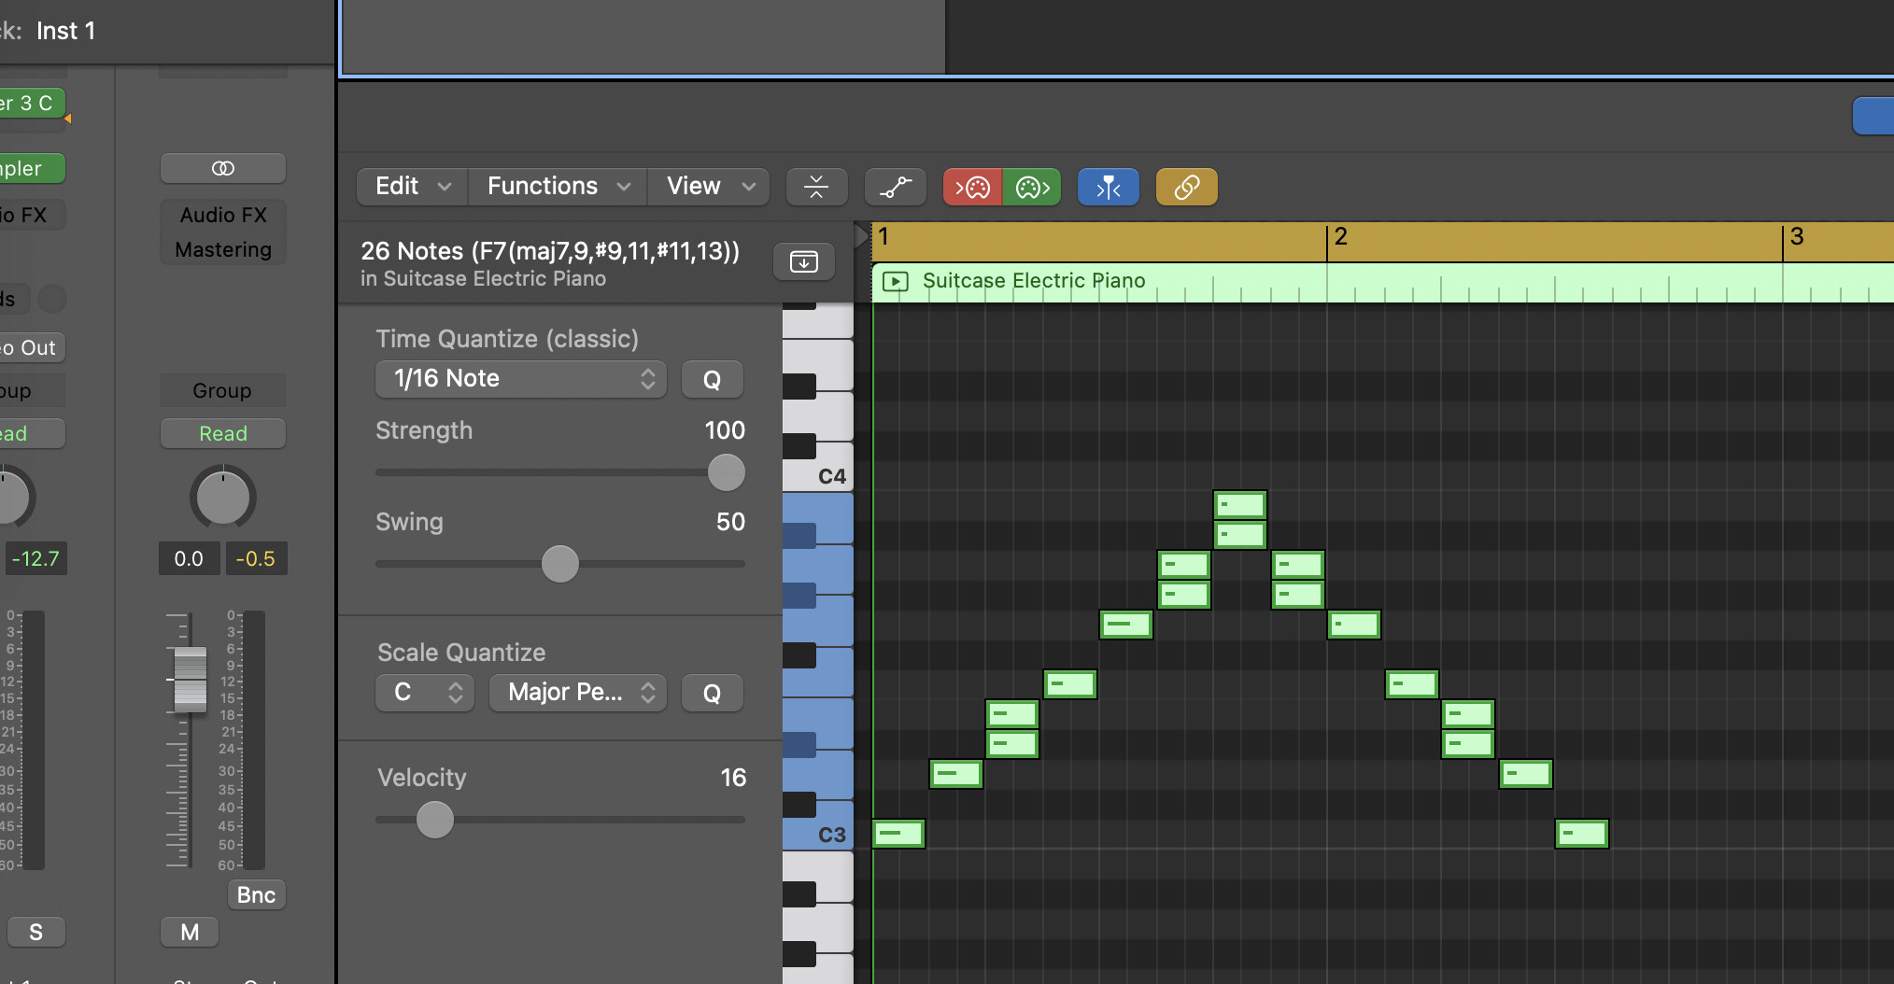Open the 1/16 Note quantize dropdown

pyautogui.click(x=521, y=379)
